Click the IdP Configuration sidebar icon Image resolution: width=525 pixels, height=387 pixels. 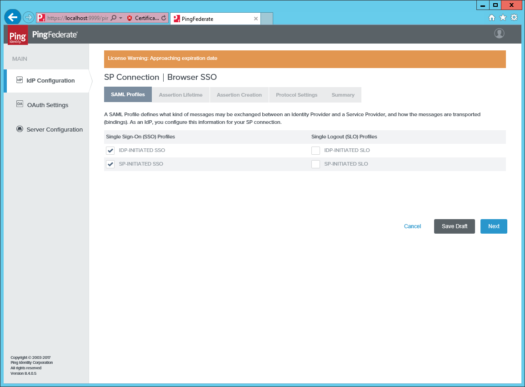pos(20,80)
